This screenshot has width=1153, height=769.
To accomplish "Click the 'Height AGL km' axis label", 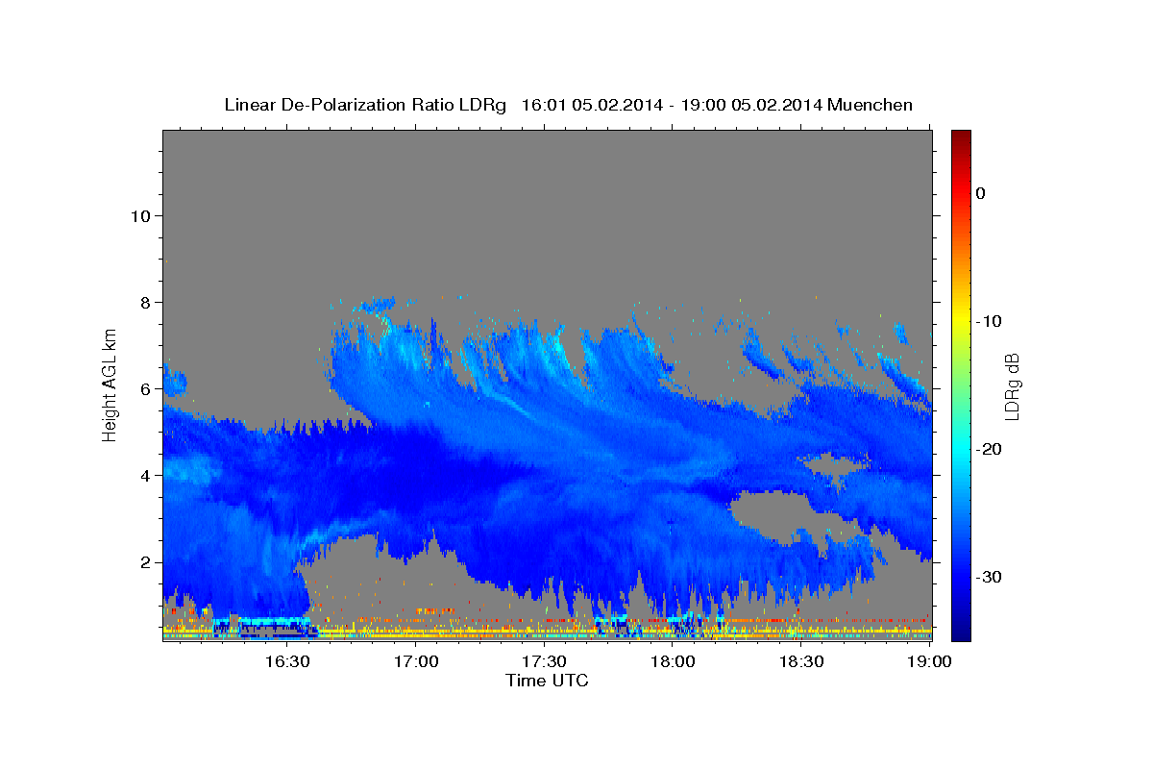I will pos(110,384).
